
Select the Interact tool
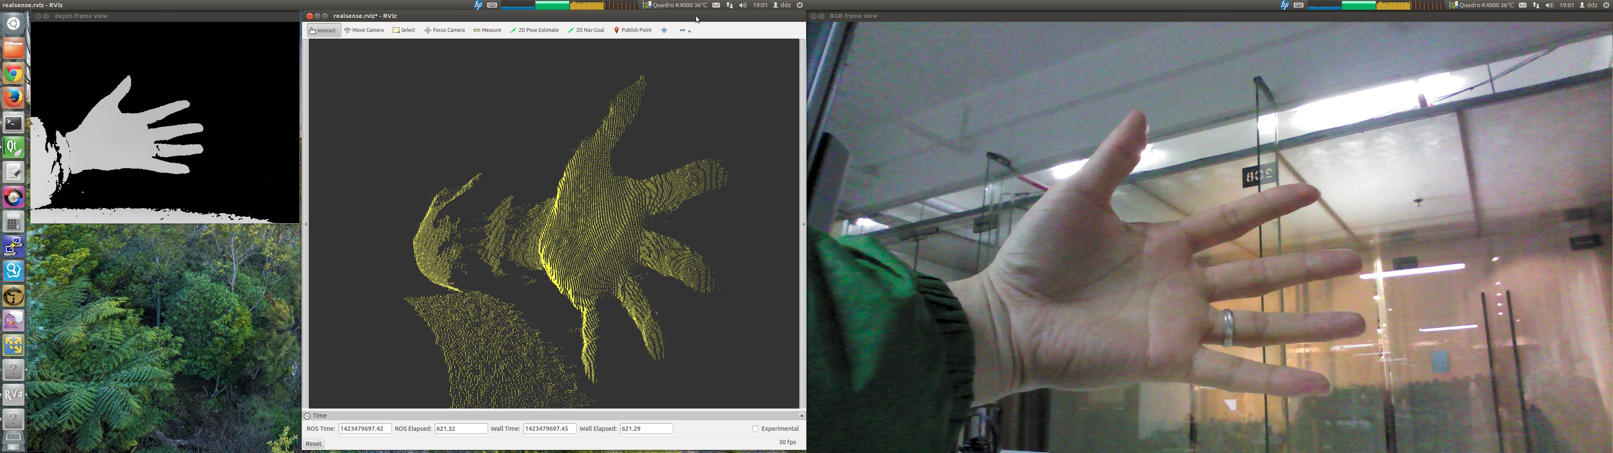tap(323, 30)
